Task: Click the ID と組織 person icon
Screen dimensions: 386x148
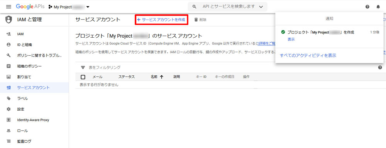Action: (8, 45)
